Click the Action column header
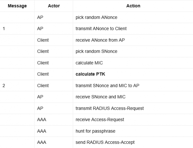The image size is (193, 148). (133, 6)
